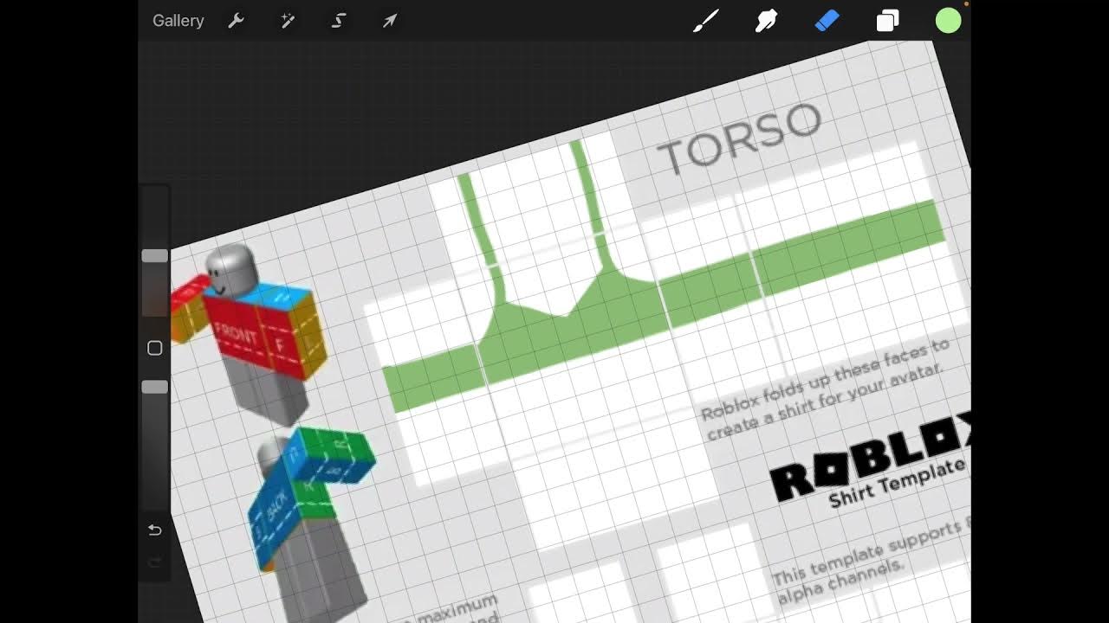Select the Transform arrow tool
This screenshot has width=1109, height=623.
pos(390,21)
